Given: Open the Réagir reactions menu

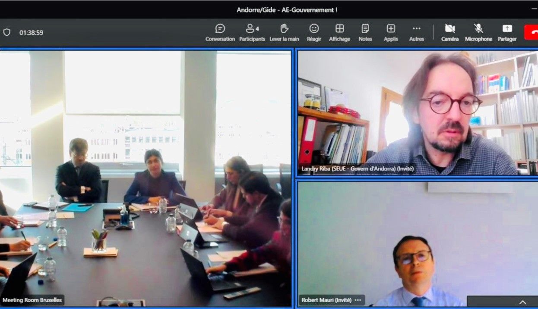Looking at the screenshot, I should tap(314, 33).
